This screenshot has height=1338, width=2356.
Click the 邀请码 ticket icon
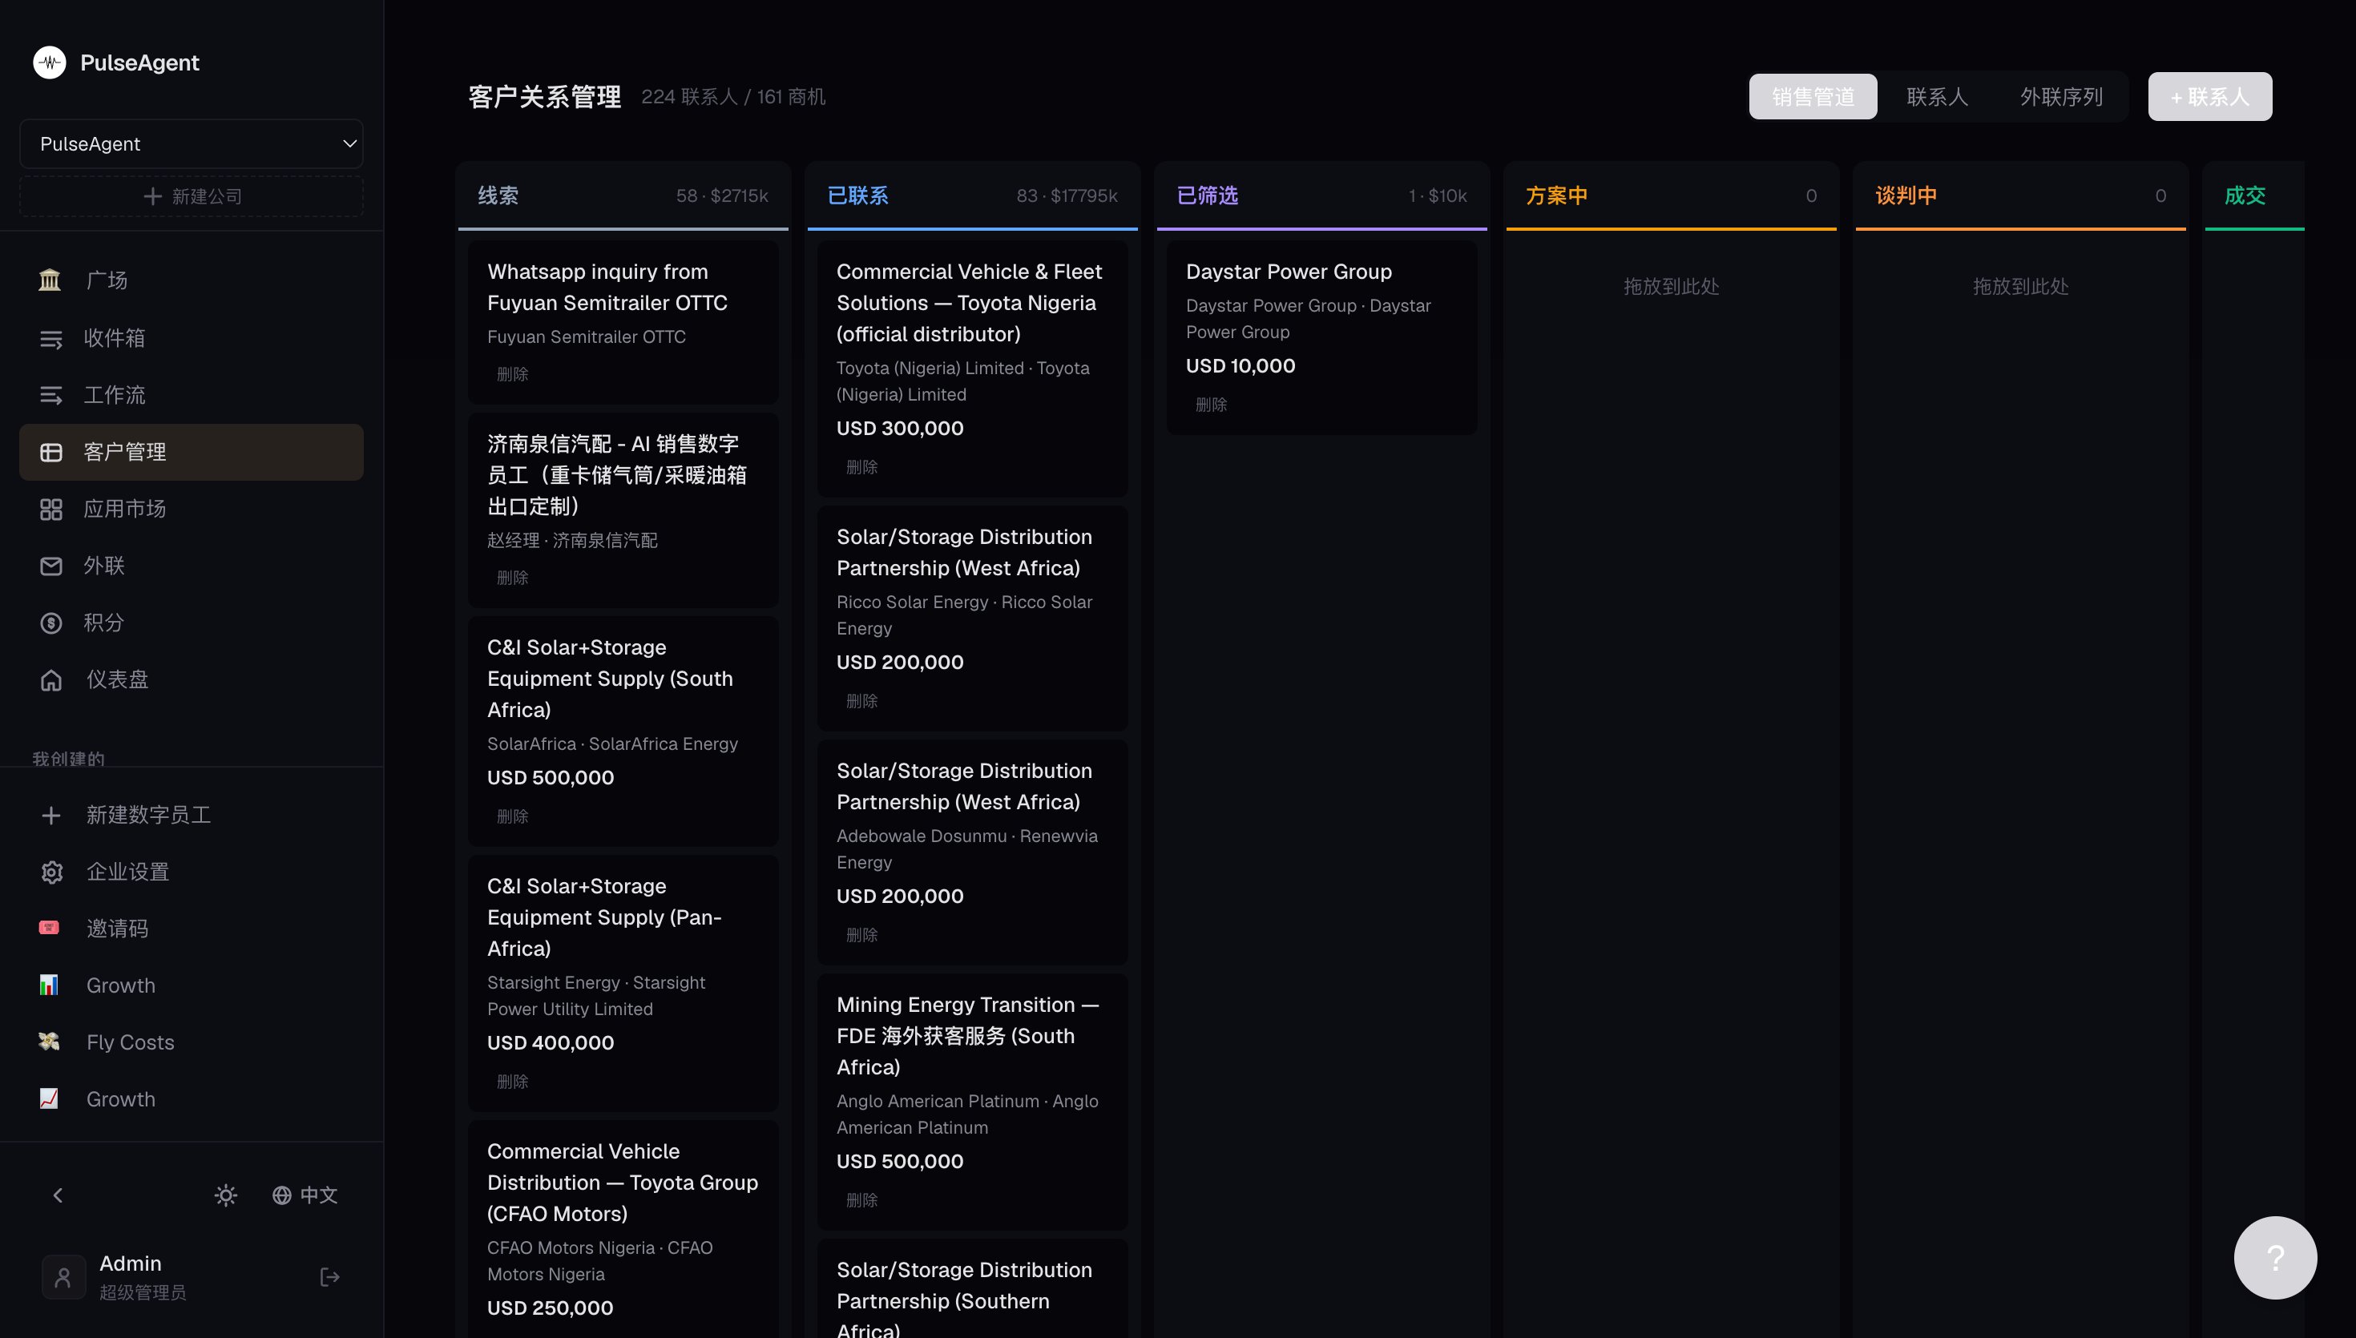point(50,928)
